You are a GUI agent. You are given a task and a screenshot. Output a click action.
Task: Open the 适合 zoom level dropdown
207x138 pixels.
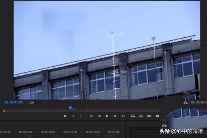[x=38, y=102]
